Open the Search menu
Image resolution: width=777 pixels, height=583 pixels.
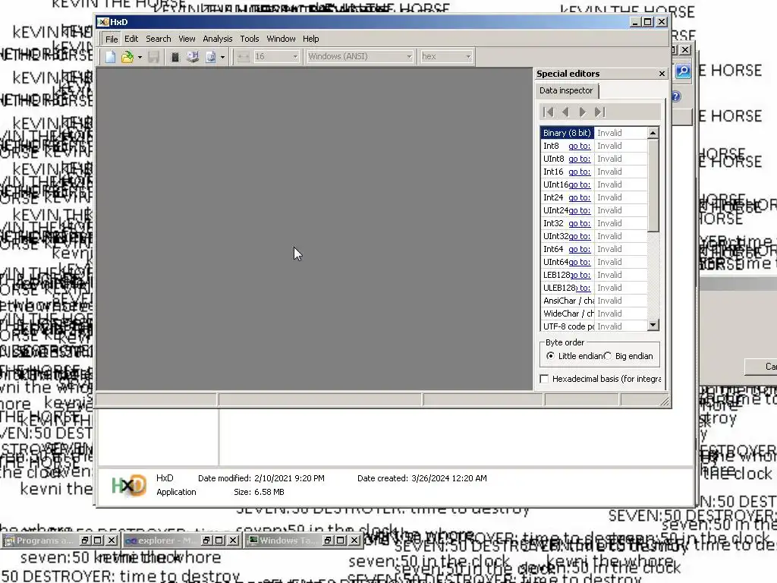[x=158, y=39]
